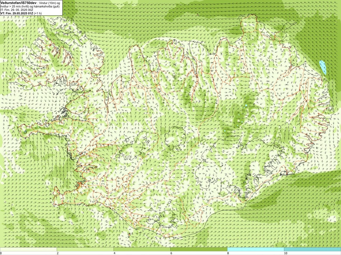Click the palest legend color segment, 0–2
341x255 pixels.
click(x=28, y=249)
